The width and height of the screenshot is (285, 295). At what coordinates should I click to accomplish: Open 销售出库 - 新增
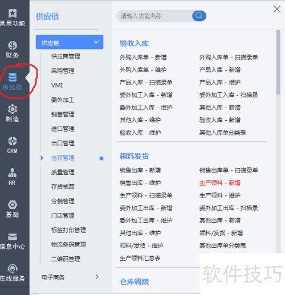point(140,170)
